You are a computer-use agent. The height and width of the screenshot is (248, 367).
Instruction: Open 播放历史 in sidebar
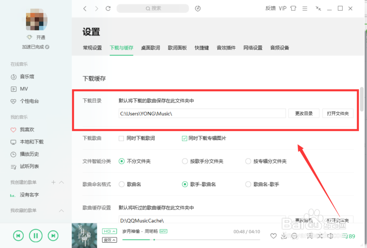click(25, 154)
